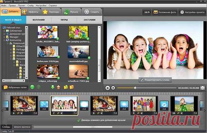Screen dimensions: 207x133
Task: Click the sound icon on slide 6
Action: click(21, 113)
